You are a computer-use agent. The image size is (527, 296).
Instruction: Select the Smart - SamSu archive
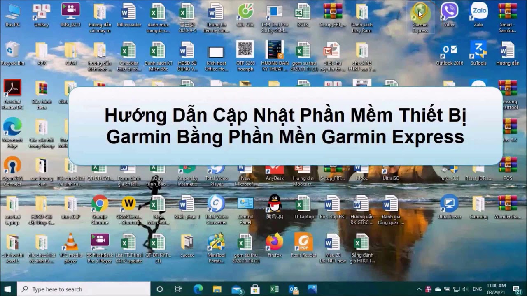(x=508, y=18)
